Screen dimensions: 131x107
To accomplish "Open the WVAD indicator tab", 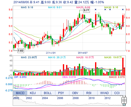I will point(104,93).
